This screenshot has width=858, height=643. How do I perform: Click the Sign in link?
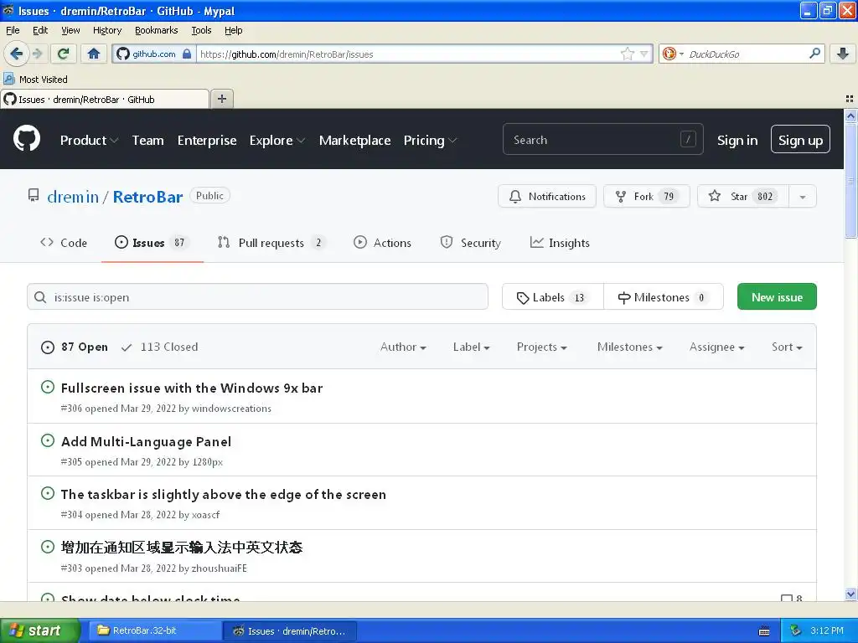click(x=737, y=140)
